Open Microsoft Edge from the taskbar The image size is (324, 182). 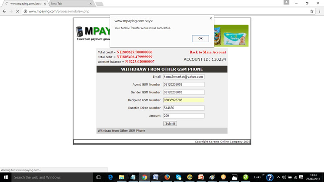click(110, 177)
